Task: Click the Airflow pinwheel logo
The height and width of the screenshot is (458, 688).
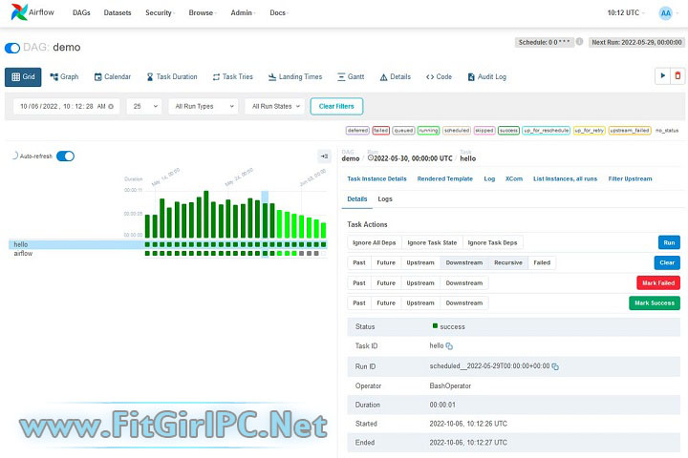Action: (16, 13)
